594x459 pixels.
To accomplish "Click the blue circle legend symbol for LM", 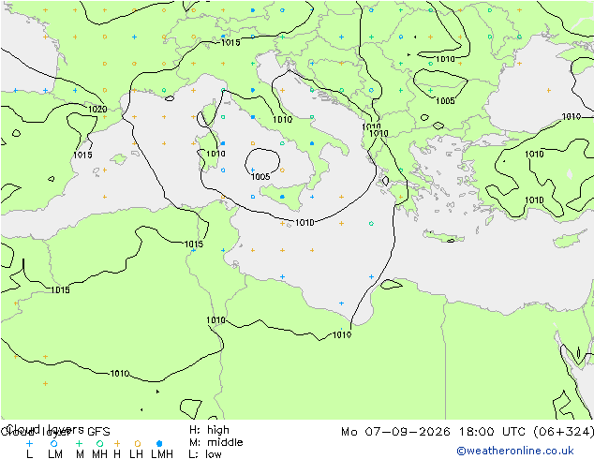I will [x=53, y=443].
